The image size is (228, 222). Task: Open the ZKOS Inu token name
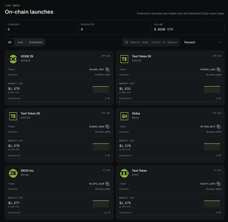(27, 171)
